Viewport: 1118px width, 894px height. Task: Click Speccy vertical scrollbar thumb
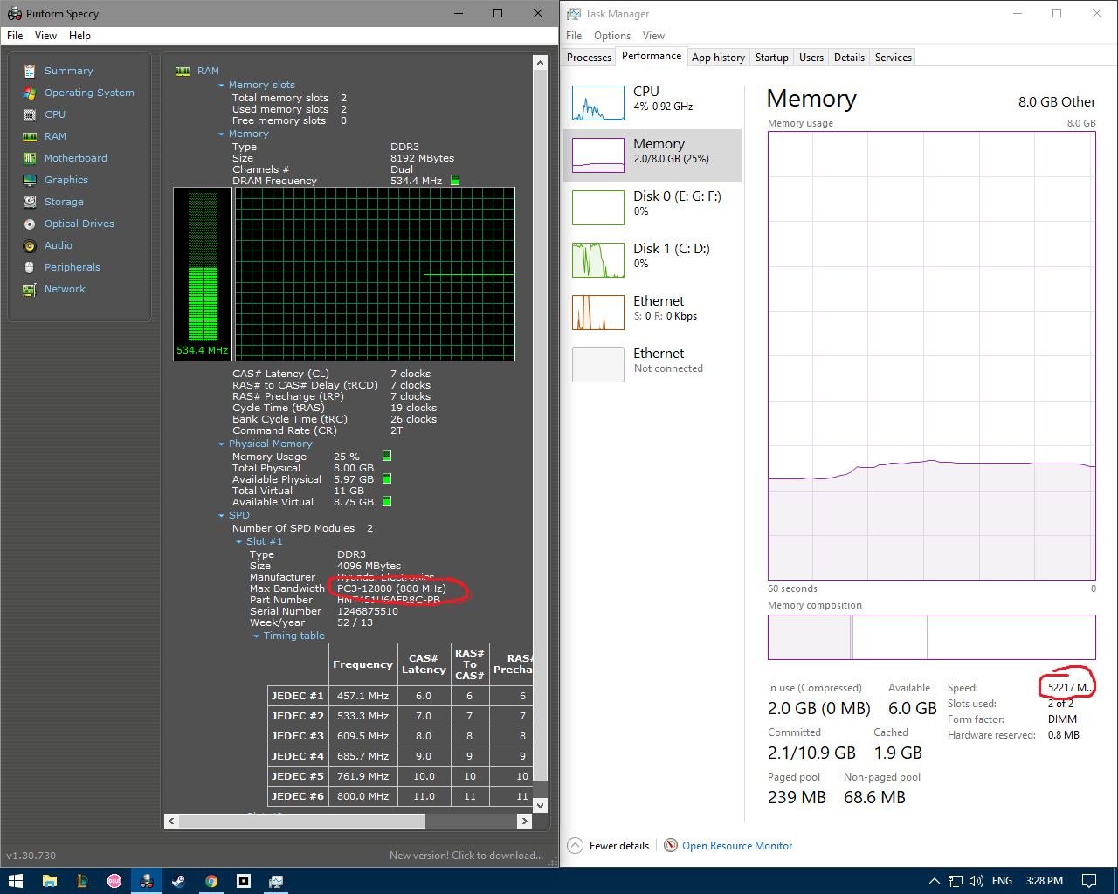(x=540, y=427)
